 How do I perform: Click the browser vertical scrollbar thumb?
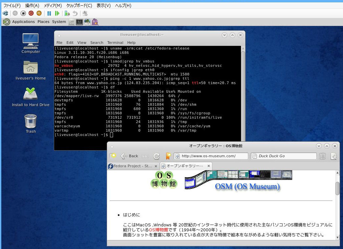337,188
